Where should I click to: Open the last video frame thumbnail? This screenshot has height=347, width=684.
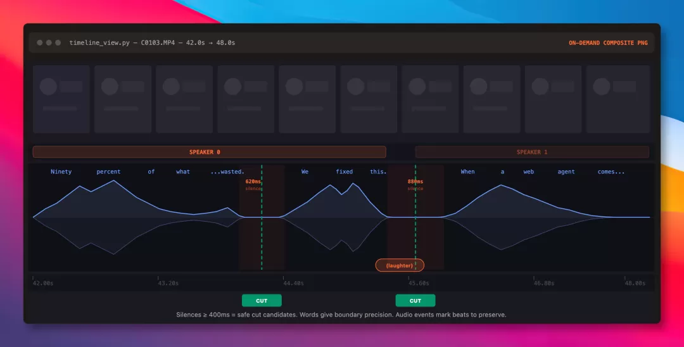(x=618, y=99)
